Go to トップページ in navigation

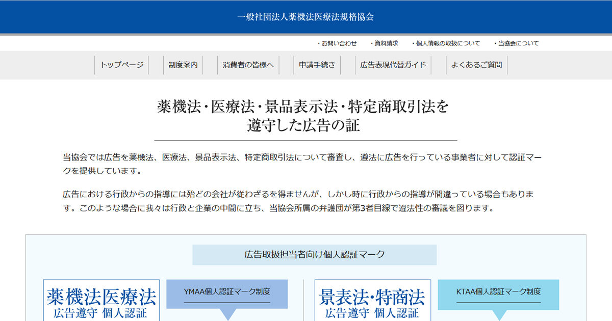pos(121,65)
